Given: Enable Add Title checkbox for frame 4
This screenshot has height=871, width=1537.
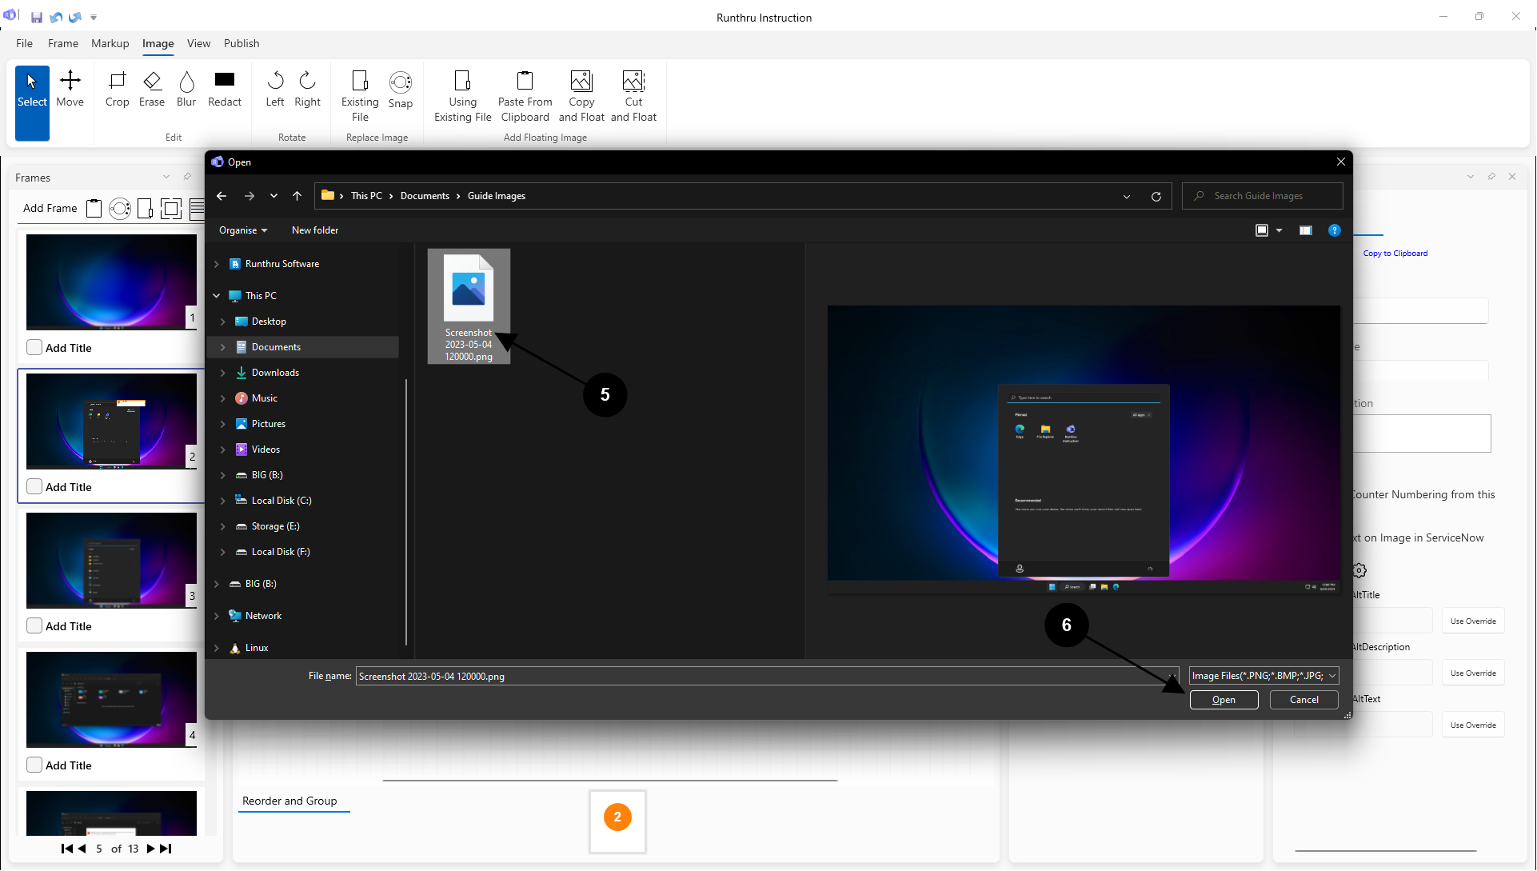Looking at the screenshot, I should point(34,765).
